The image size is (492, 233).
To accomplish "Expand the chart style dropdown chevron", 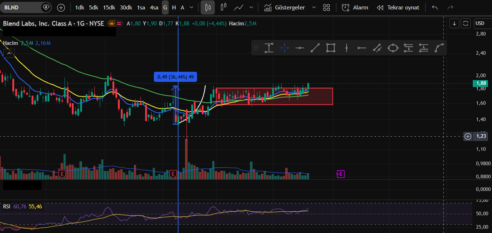I will tap(251, 7).
